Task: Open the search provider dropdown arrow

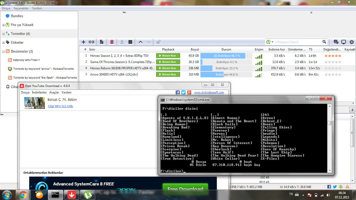Action: pos(272,42)
